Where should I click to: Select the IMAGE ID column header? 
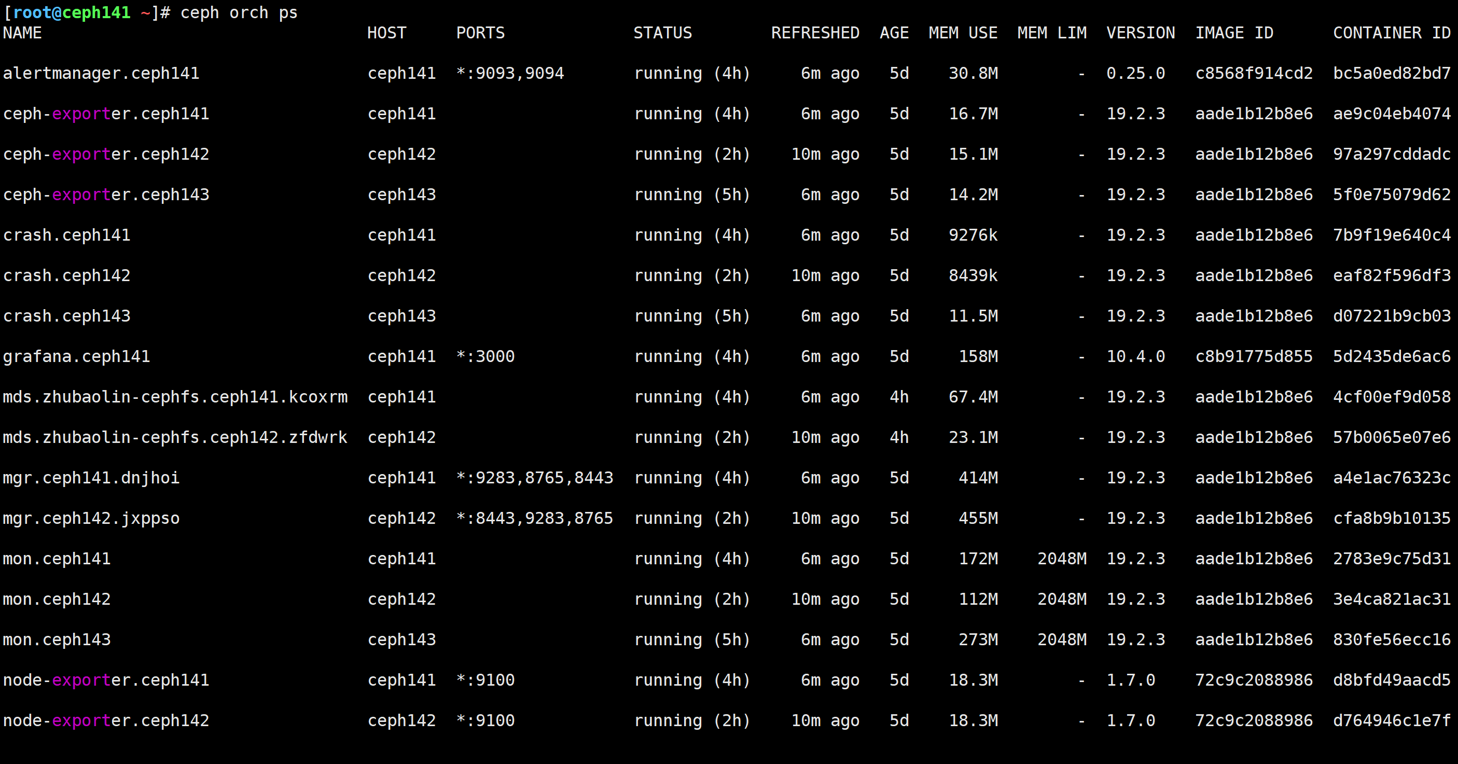[1234, 33]
